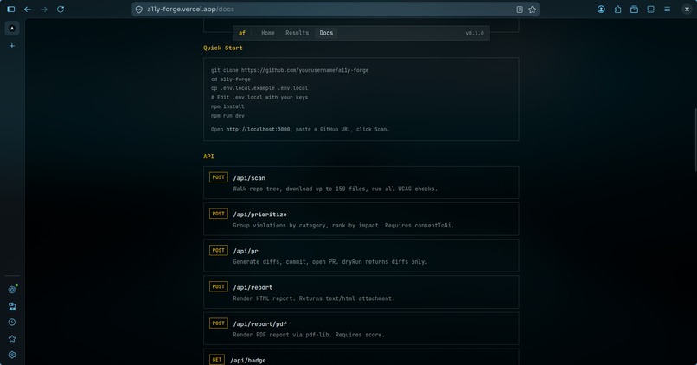Open a new tab with plus

pos(12,46)
